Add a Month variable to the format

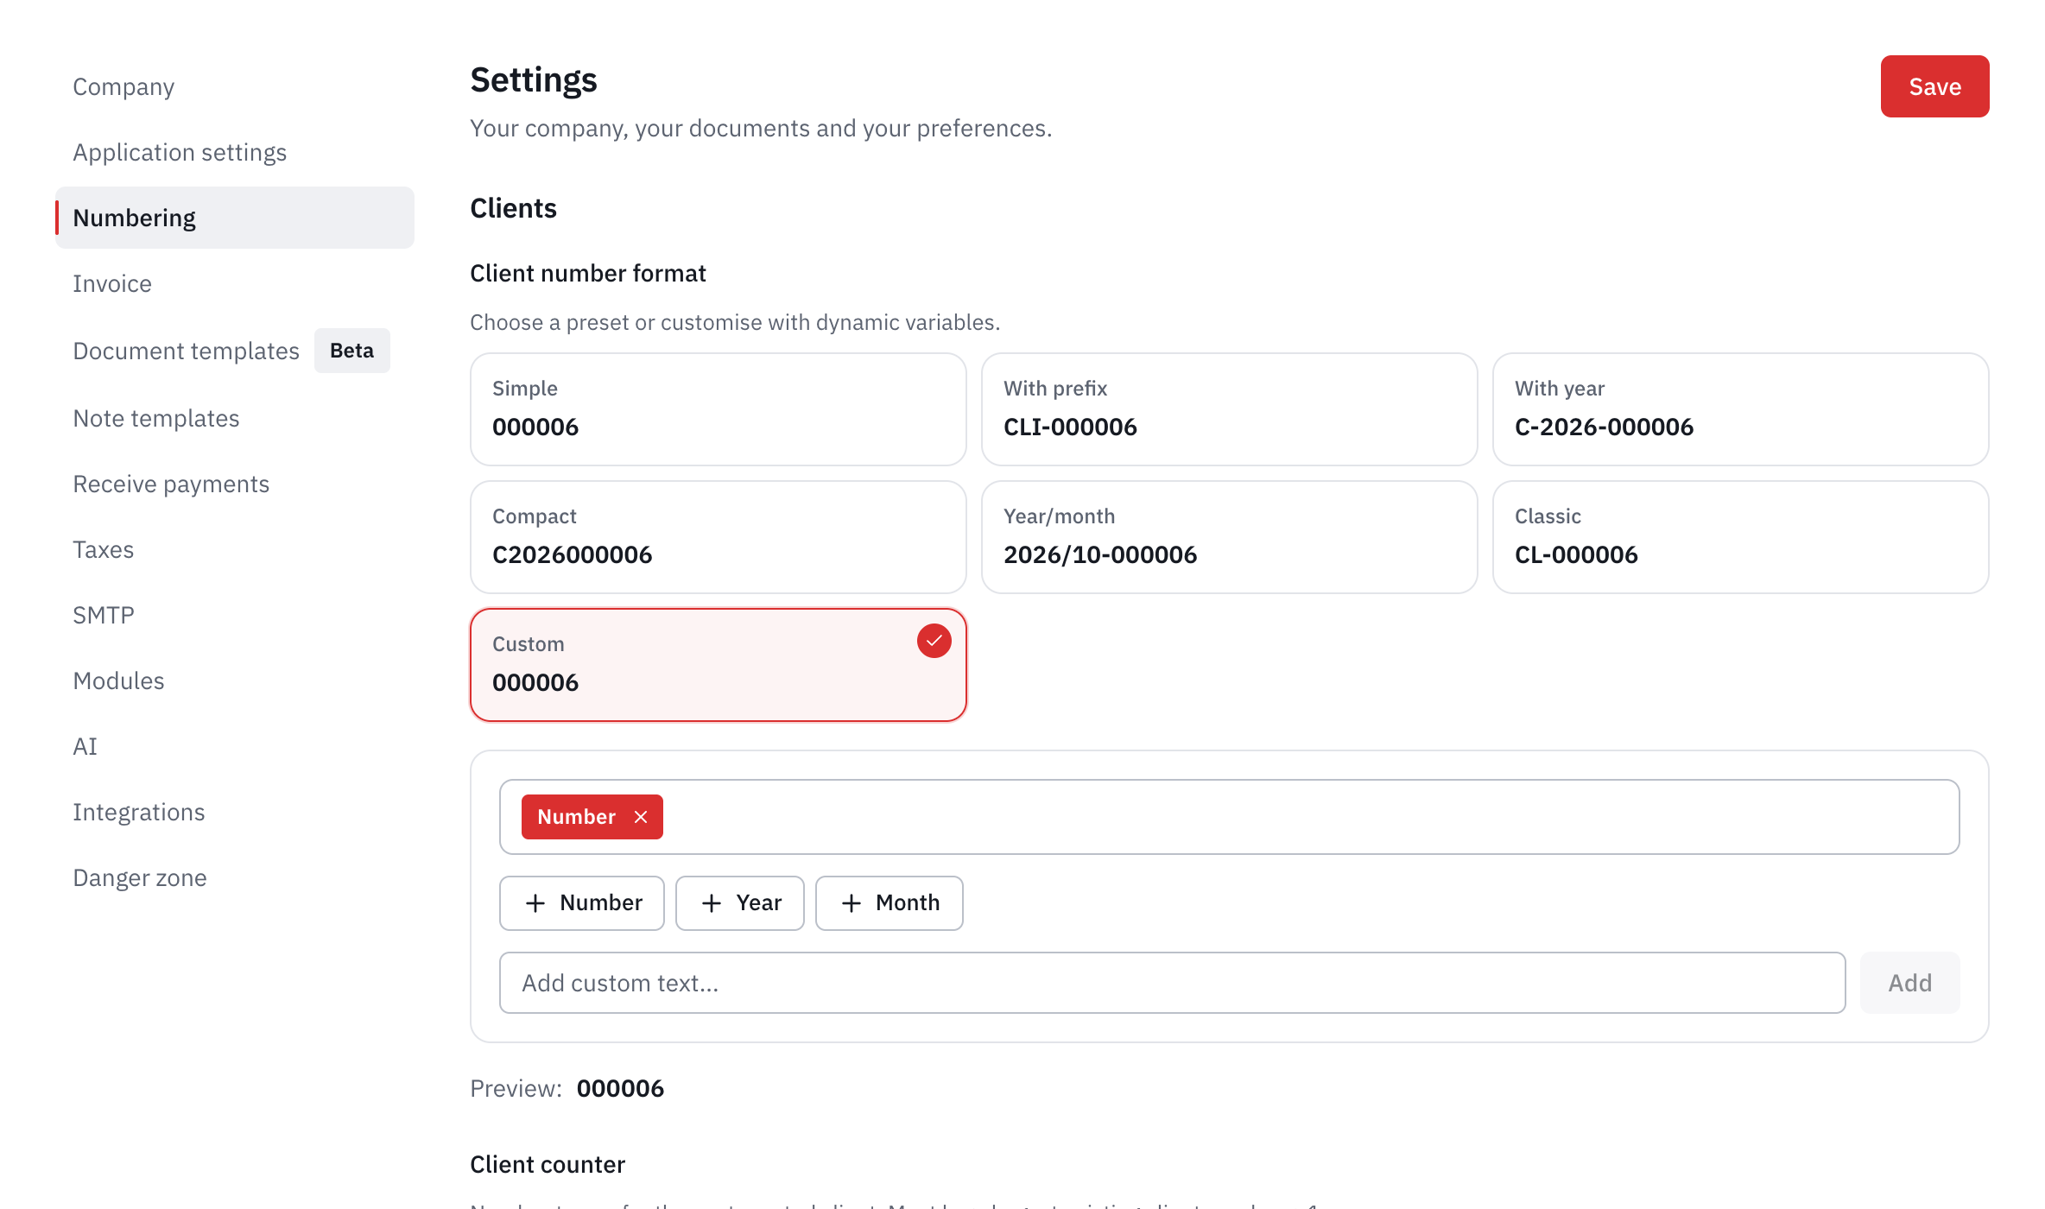point(890,903)
